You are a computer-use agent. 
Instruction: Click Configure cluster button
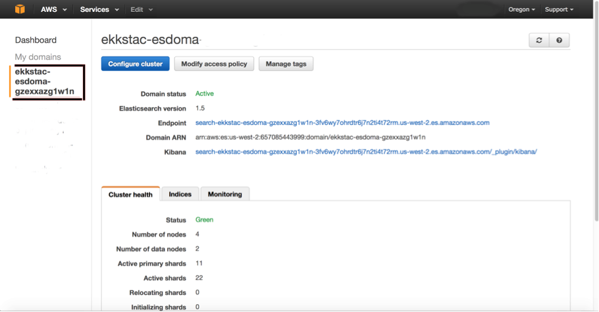click(x=135, y=64)
